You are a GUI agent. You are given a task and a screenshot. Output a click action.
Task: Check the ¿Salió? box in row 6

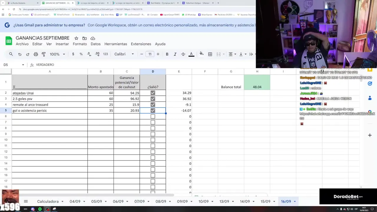point(153,116)
